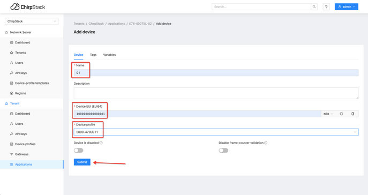Open the admin user menu

347,7
